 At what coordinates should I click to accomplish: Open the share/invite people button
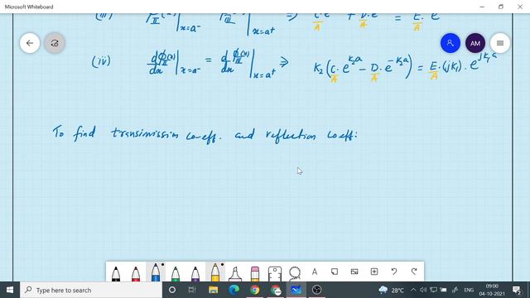450,43
